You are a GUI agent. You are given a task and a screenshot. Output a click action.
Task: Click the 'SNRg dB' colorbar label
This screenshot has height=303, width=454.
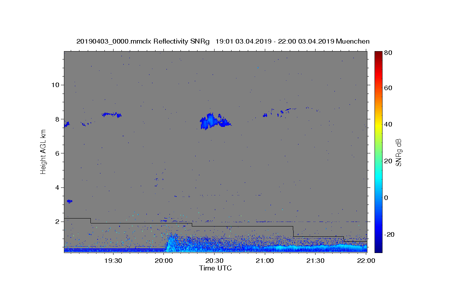pos(398,152)
